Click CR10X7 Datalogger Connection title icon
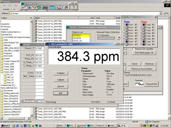 pyautogui.click(x=68, y=27)
